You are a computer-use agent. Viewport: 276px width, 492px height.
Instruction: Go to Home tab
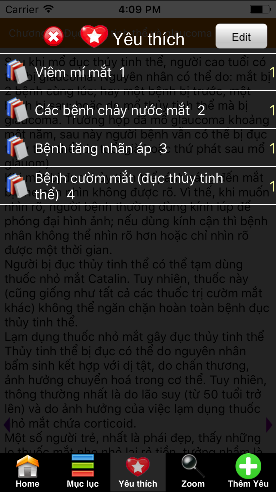point(28,472)
